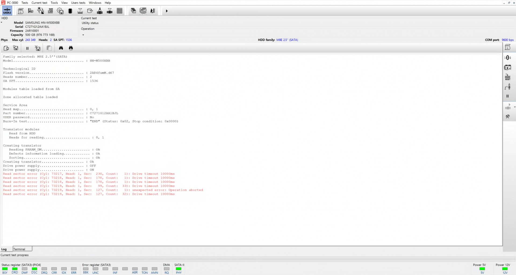Click the play arrow in top toolbar
516x275 pixels.
coord(167,11)
